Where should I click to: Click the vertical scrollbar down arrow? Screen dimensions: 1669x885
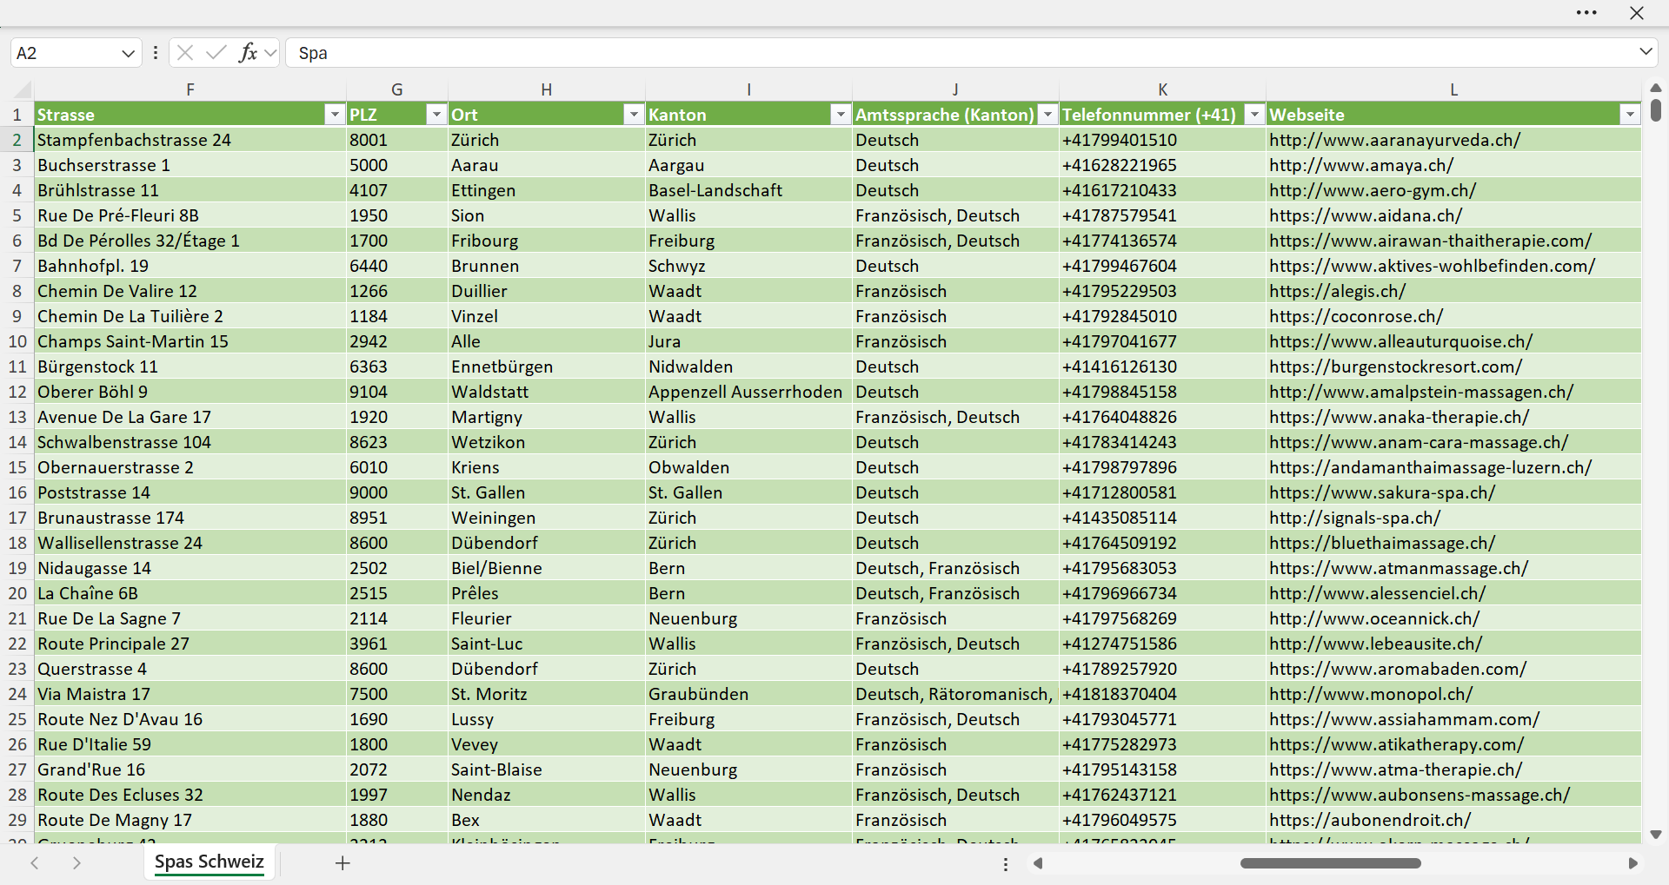coord(1656,835)
